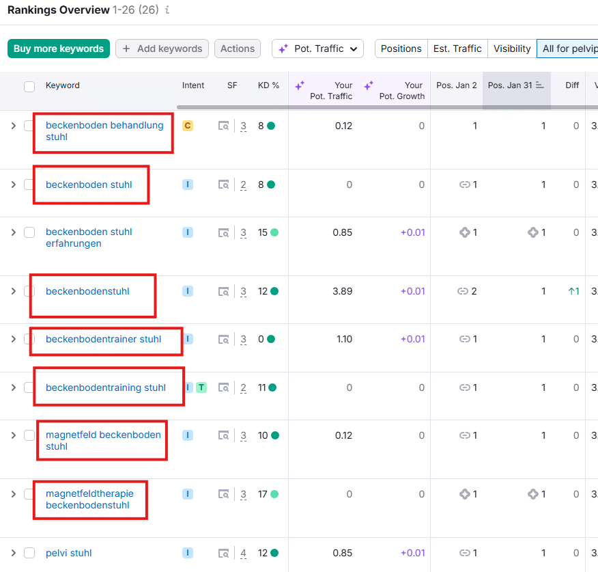This screenshot has height=572, width=598.
Task: Open SERP features icon for beckenbodenstuhl row
Action: click(223, 292)
